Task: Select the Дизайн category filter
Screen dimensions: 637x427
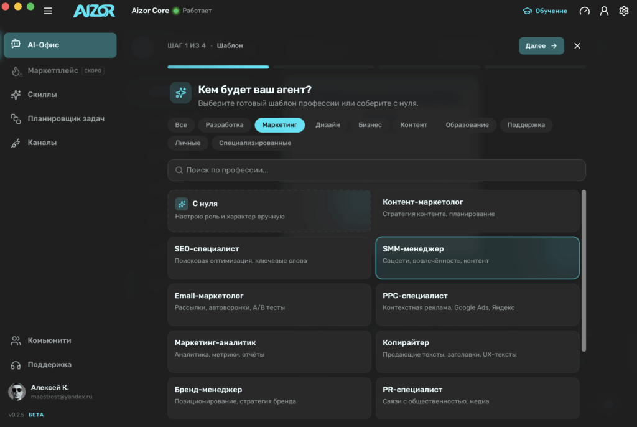Action: pyautogui.click(x=327, y=125)
